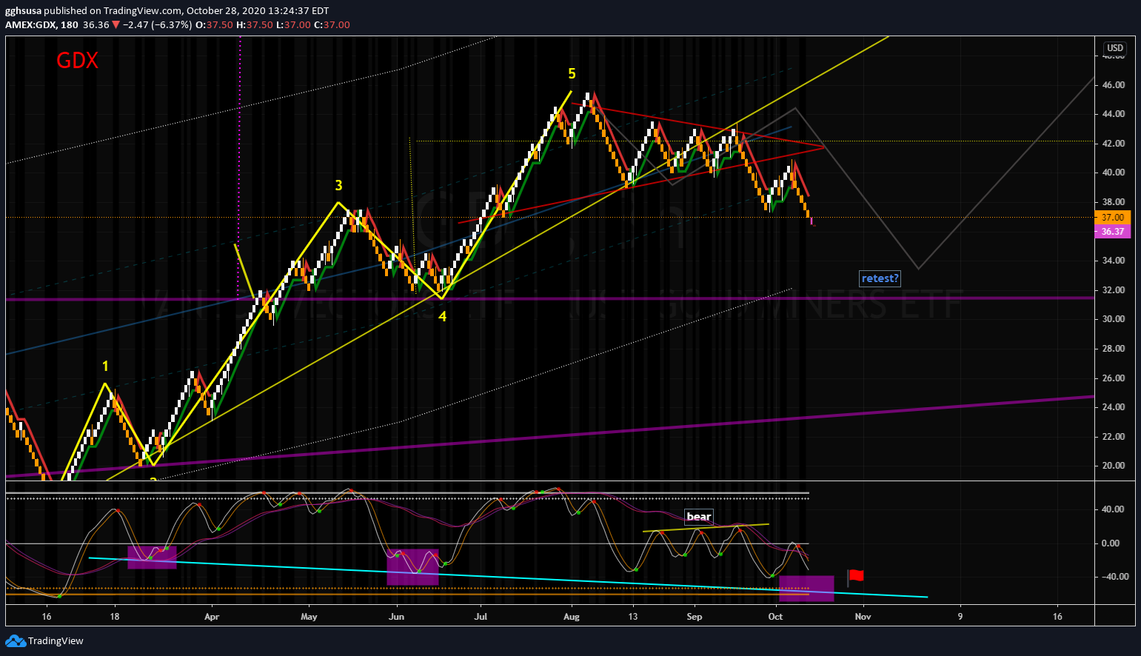Click the O:37.50 open value in the legend
1141x656 pixels.
(214, 24)
